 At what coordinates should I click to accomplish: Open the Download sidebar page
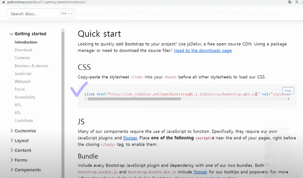pos(23,50)
